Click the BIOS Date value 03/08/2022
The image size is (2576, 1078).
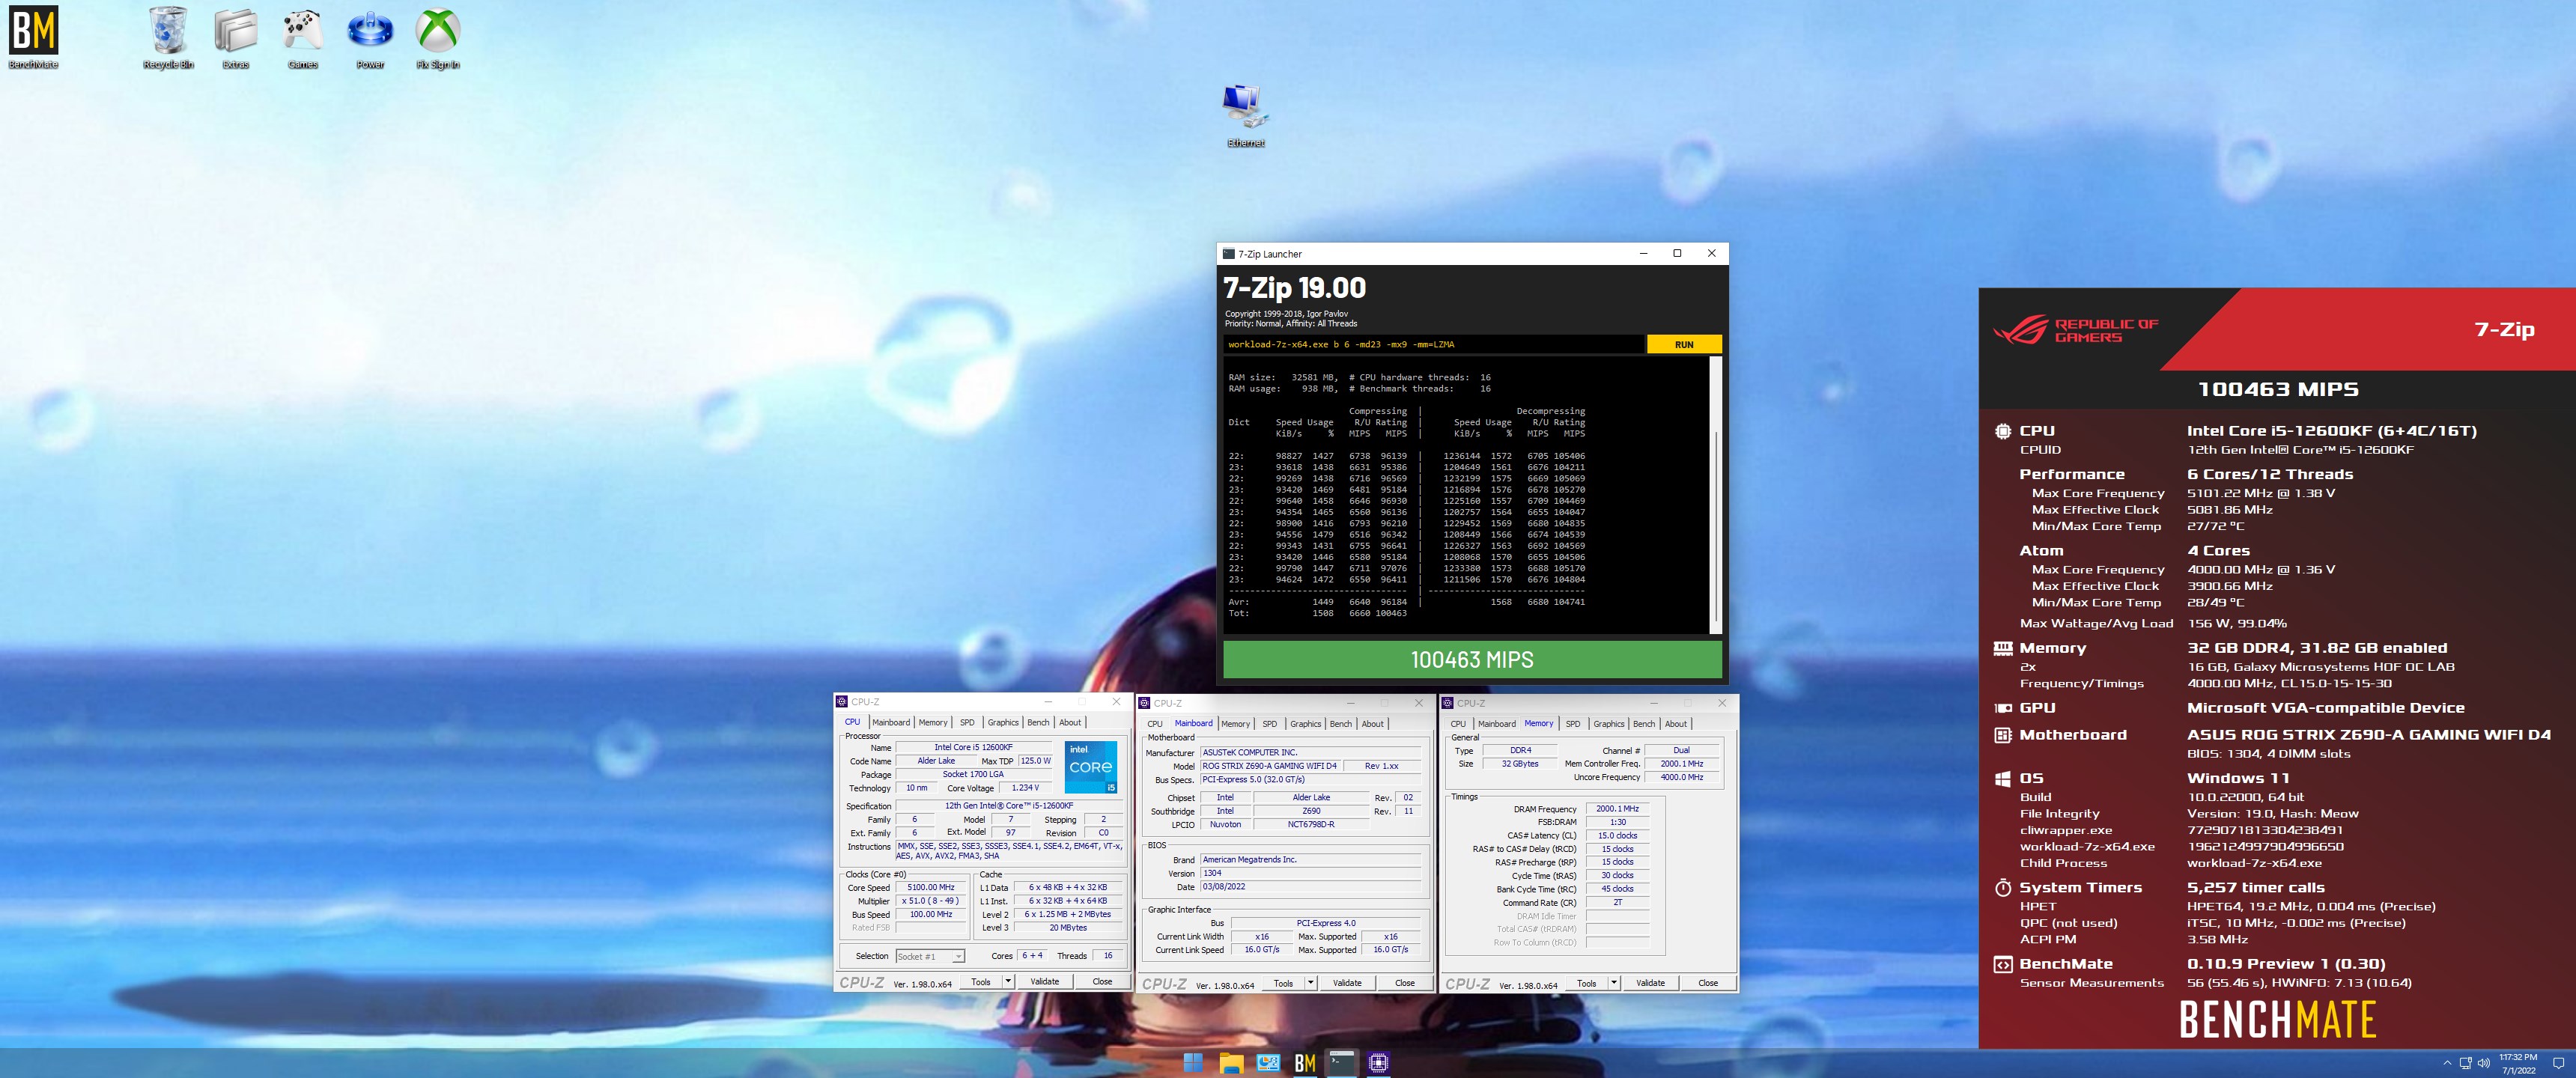pos(1311,887)
